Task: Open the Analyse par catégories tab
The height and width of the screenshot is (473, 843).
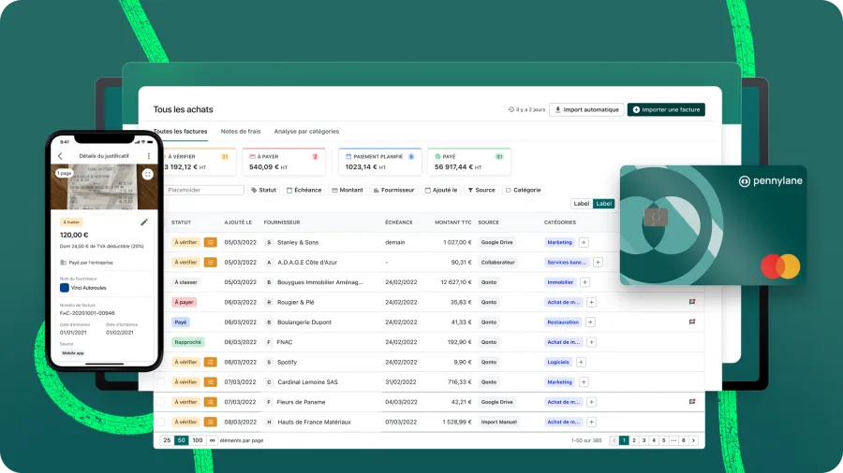Action: (x=306, y=132)
